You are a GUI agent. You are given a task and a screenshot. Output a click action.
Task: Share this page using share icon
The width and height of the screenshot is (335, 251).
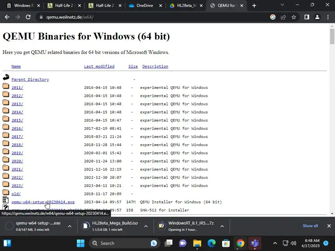[283, 17]
